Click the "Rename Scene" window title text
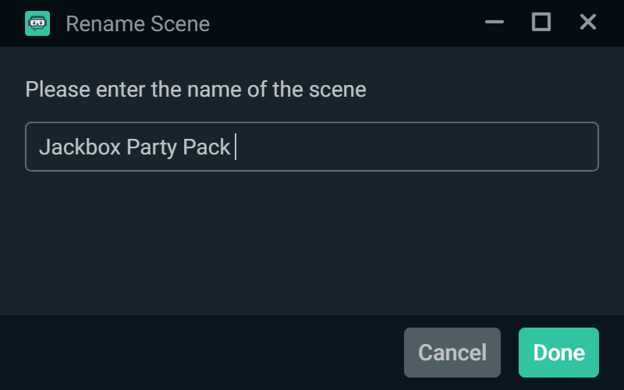624x390 pixels. click(137, 23)
